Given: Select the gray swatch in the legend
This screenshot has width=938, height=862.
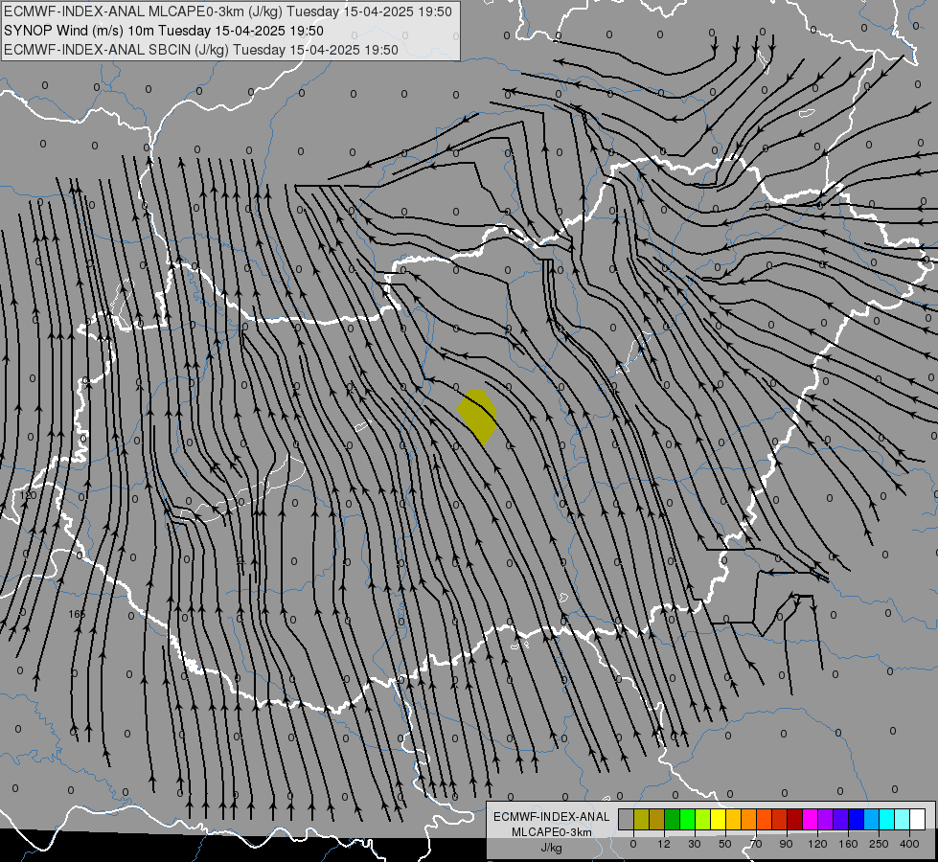Looking at the screenshot, I should point(627,819).
